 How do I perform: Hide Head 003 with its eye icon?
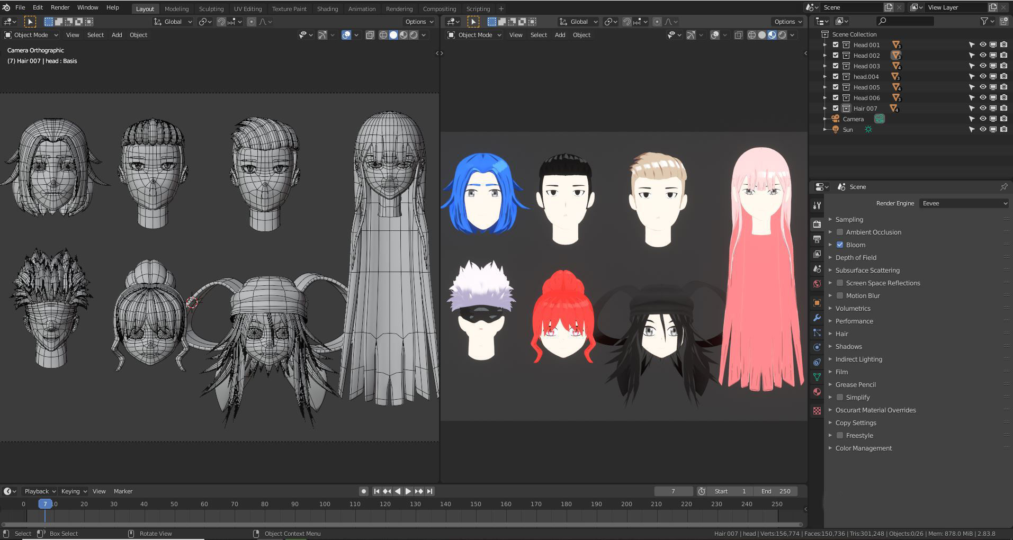(x=983, y=66)
